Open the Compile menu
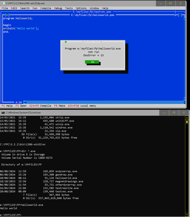This screenshot has width=190, height=217. [x=46, y=8]
